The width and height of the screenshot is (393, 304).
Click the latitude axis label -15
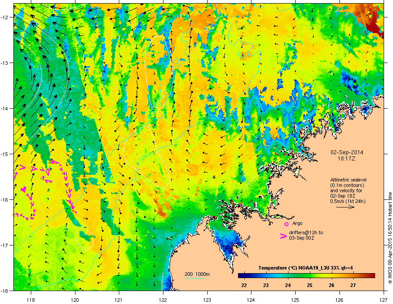[x=4, y=154]
